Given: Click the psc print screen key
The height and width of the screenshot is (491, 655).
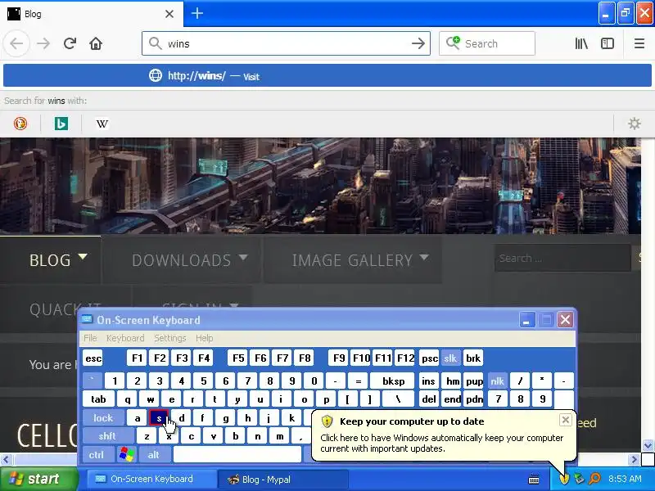Looking at the screenshot, I should pos(429,358).
